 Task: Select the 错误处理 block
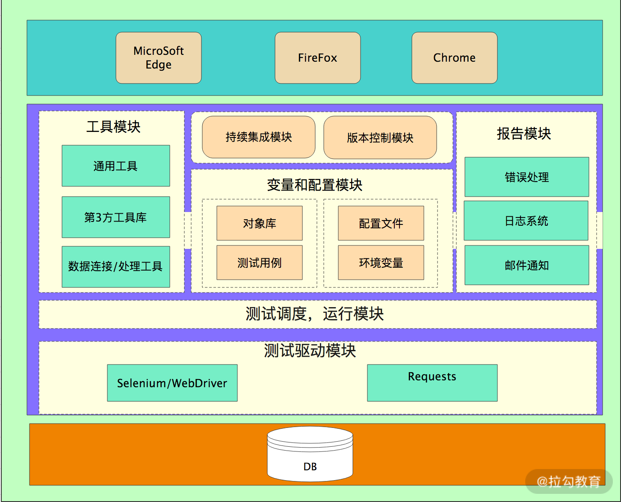point(527,177)
